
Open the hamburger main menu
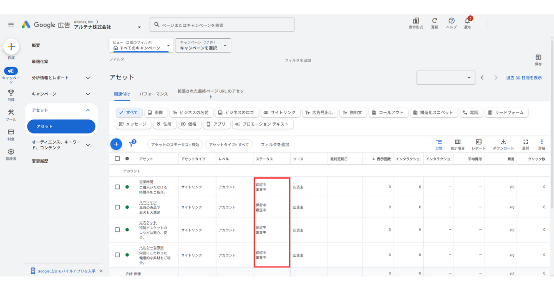coord(11,24)
